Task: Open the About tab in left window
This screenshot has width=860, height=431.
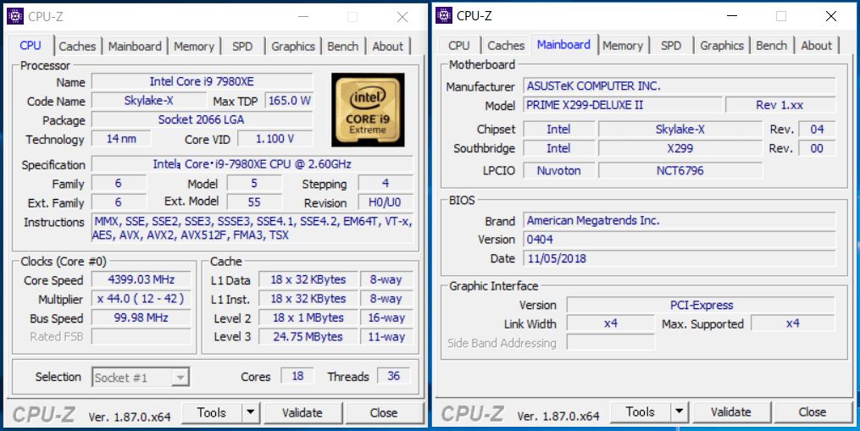Action: [388, 47]
